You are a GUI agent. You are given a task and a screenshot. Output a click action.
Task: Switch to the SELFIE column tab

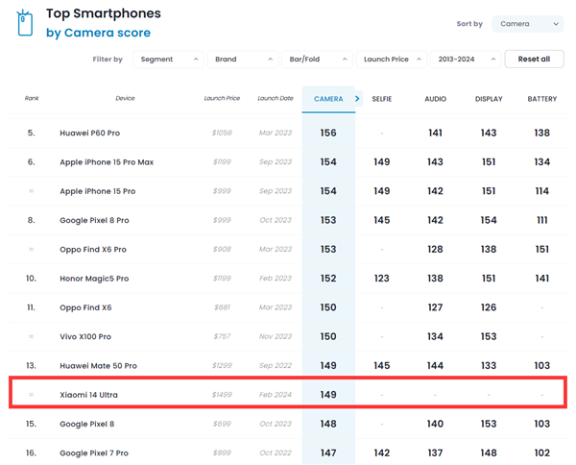click(x=382, y=99)
